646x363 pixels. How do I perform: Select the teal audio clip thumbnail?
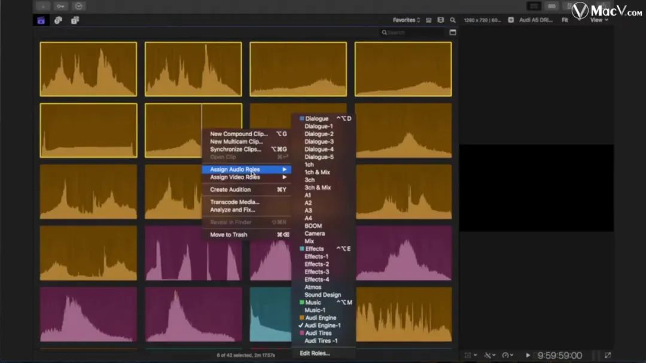point(270,315)
